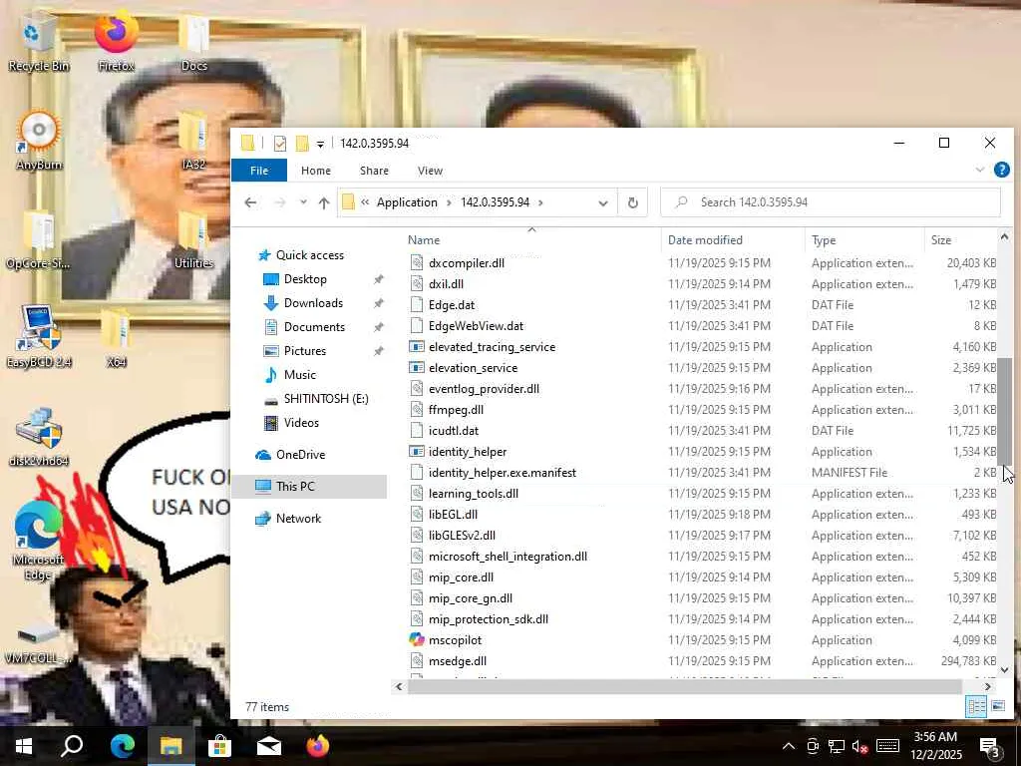Click the horizontal scrollbar thumb
Screen dimensions: 1021x766
(x=684, y=686)
